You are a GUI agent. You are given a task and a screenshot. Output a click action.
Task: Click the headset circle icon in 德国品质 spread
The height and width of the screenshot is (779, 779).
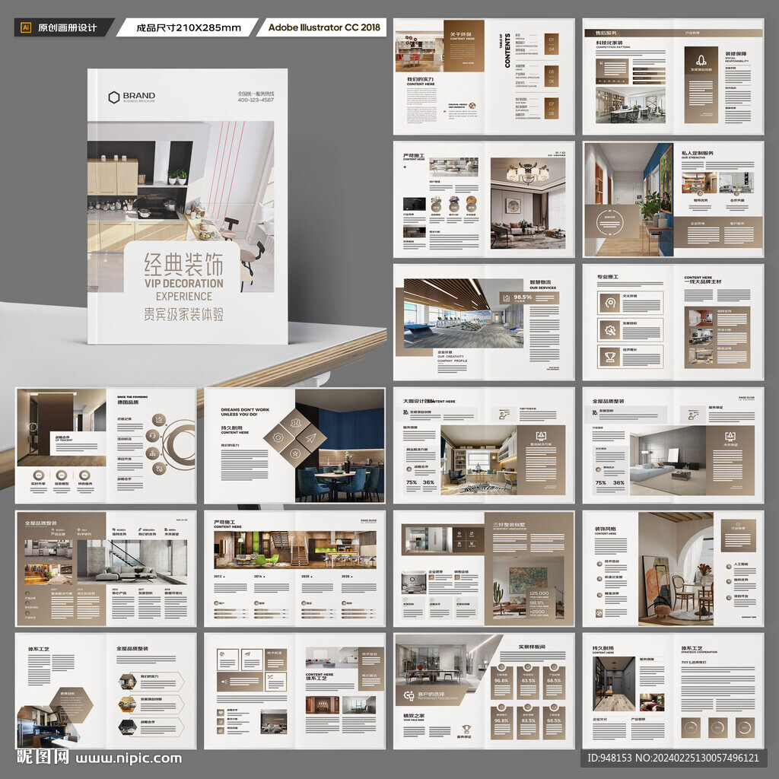152,436
